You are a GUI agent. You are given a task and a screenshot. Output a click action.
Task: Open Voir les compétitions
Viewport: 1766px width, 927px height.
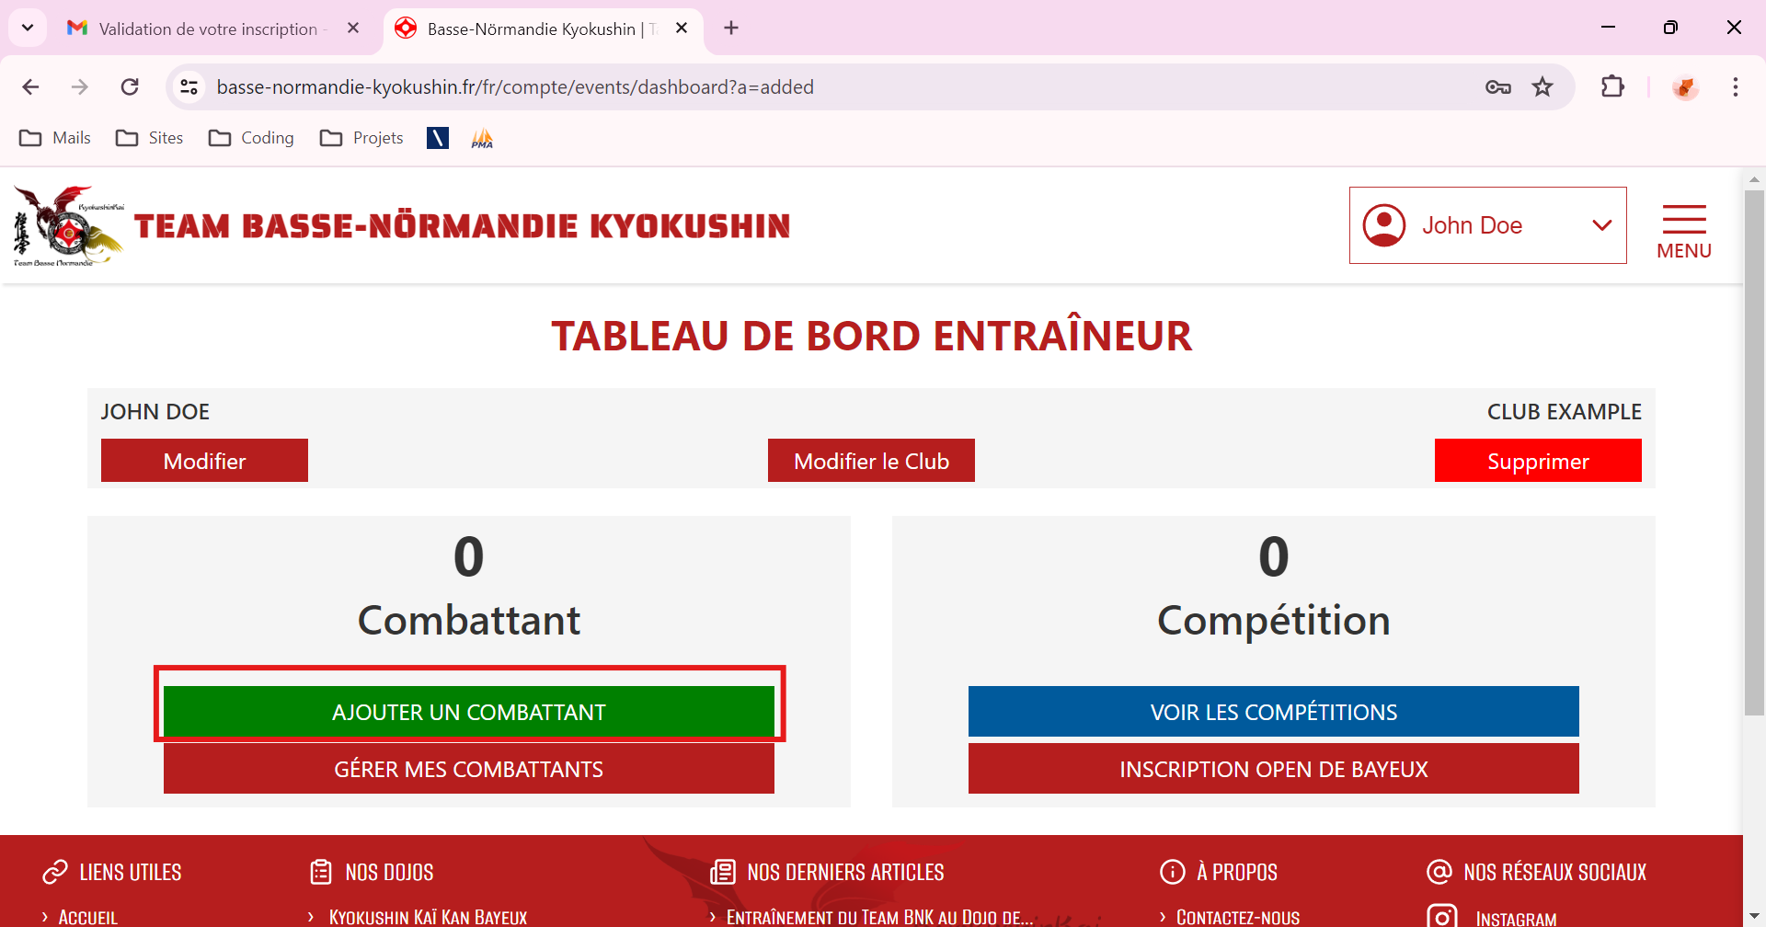click(x=1273, y=712)
